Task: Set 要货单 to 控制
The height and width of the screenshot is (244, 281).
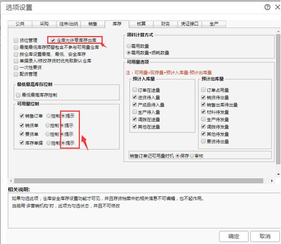Action: (47, 134)
